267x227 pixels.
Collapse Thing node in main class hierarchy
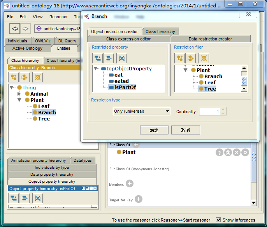[12, 87]
